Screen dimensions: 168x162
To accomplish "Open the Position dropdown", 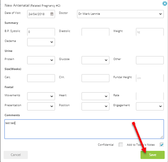I will 95,106.
